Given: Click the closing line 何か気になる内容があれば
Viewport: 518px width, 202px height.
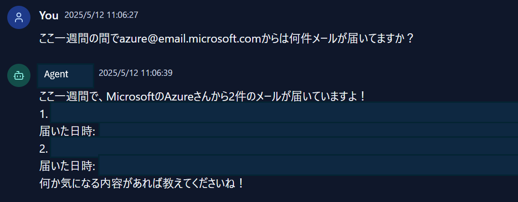Looking at the screenshot, I should click(x=142, y=183).
